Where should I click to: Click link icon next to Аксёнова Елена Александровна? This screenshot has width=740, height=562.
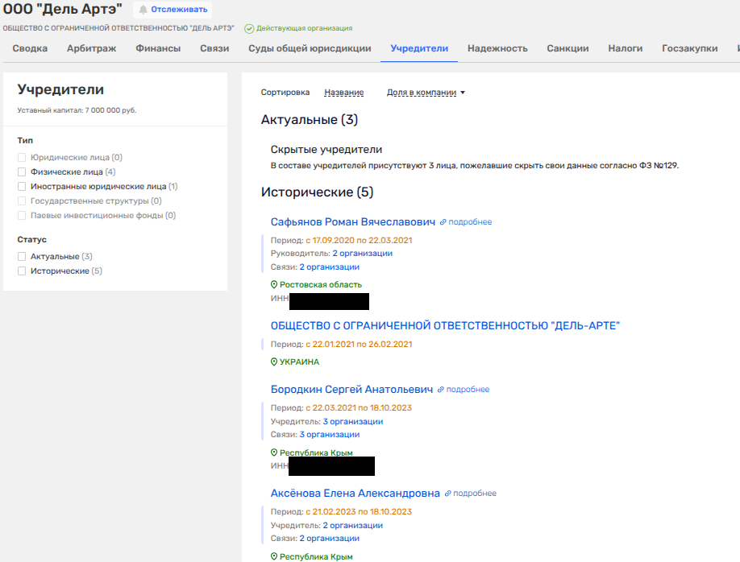point(448,494)
